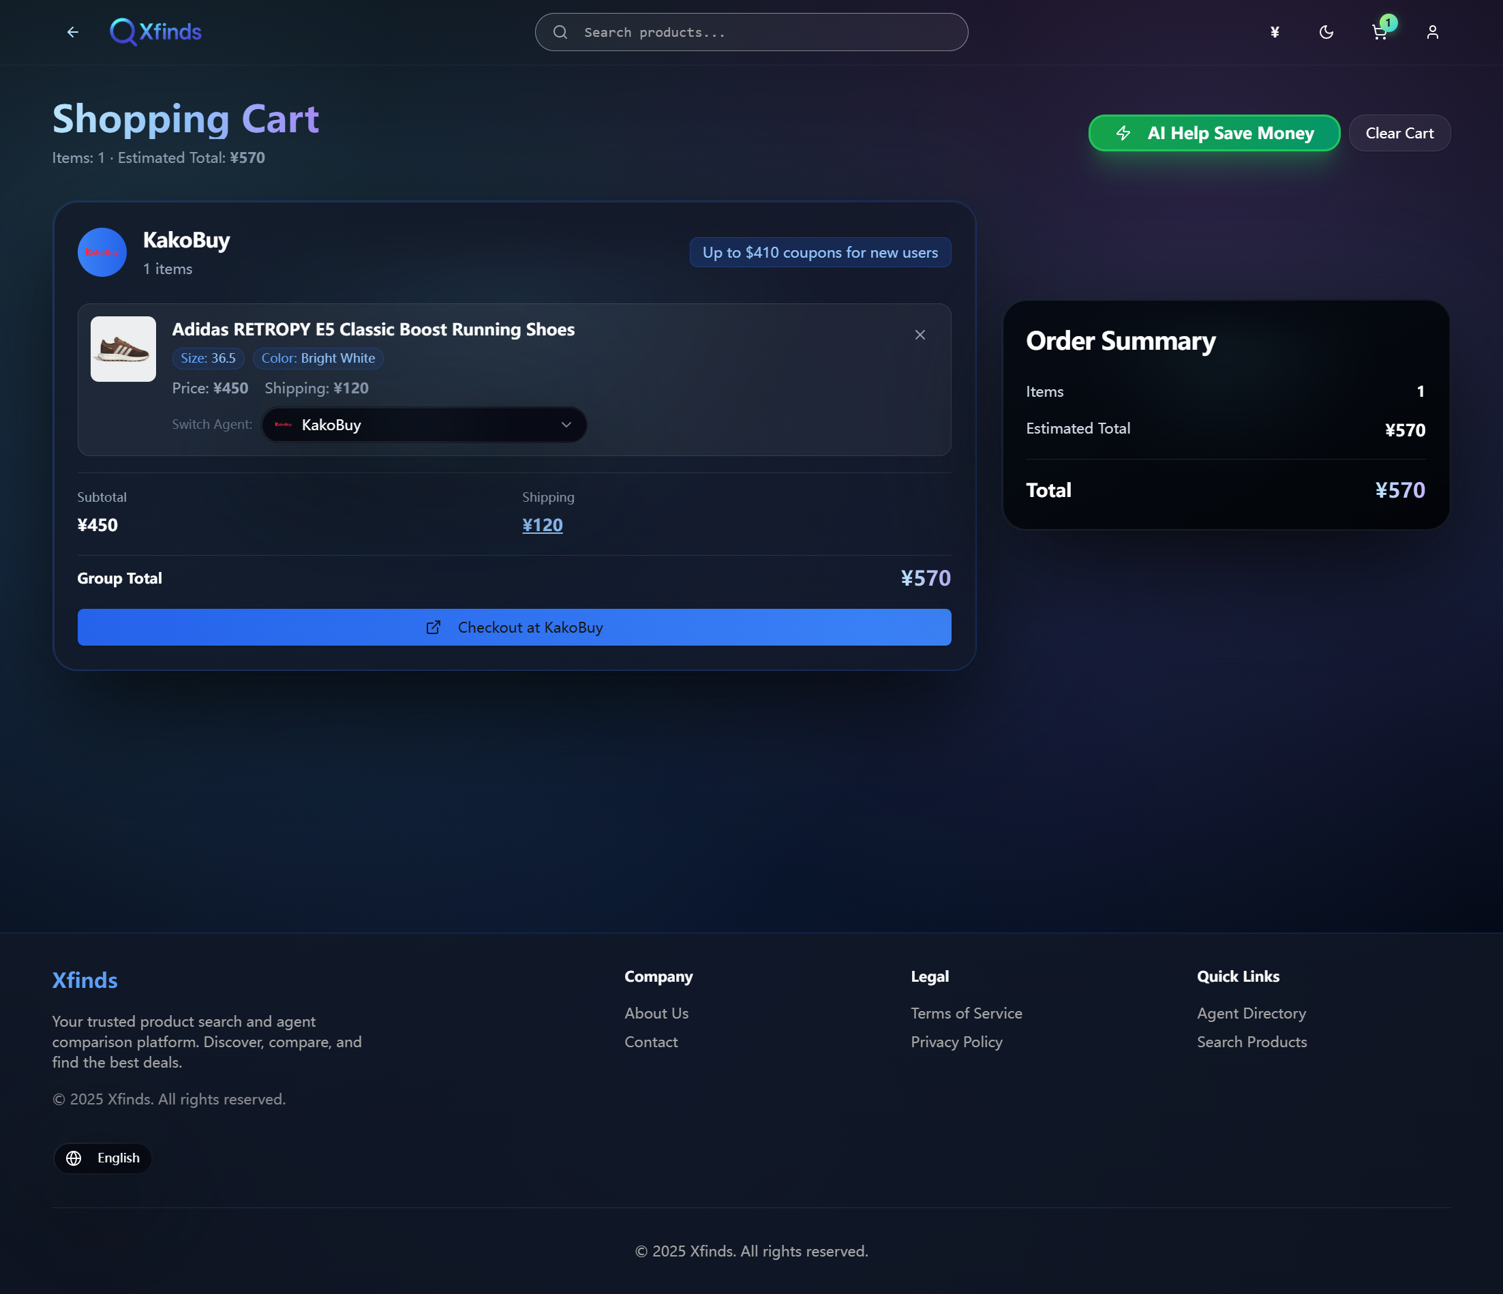Click the Group Total ¥570 amount
This screenshot has width=1503, height=1294.
(x=926, y=578)
